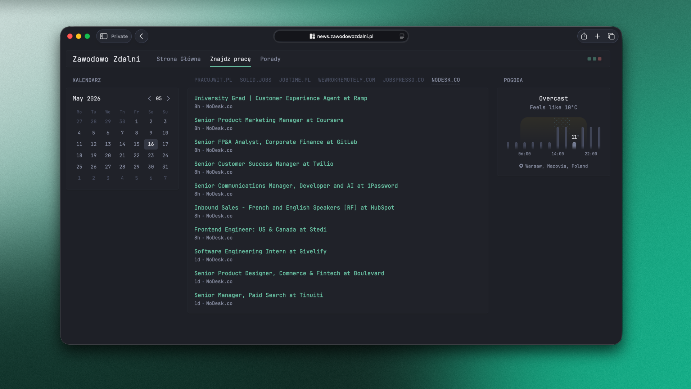Open the share sheet icon
This screenshot has height=389, width=691.
(x=584, y=36)
